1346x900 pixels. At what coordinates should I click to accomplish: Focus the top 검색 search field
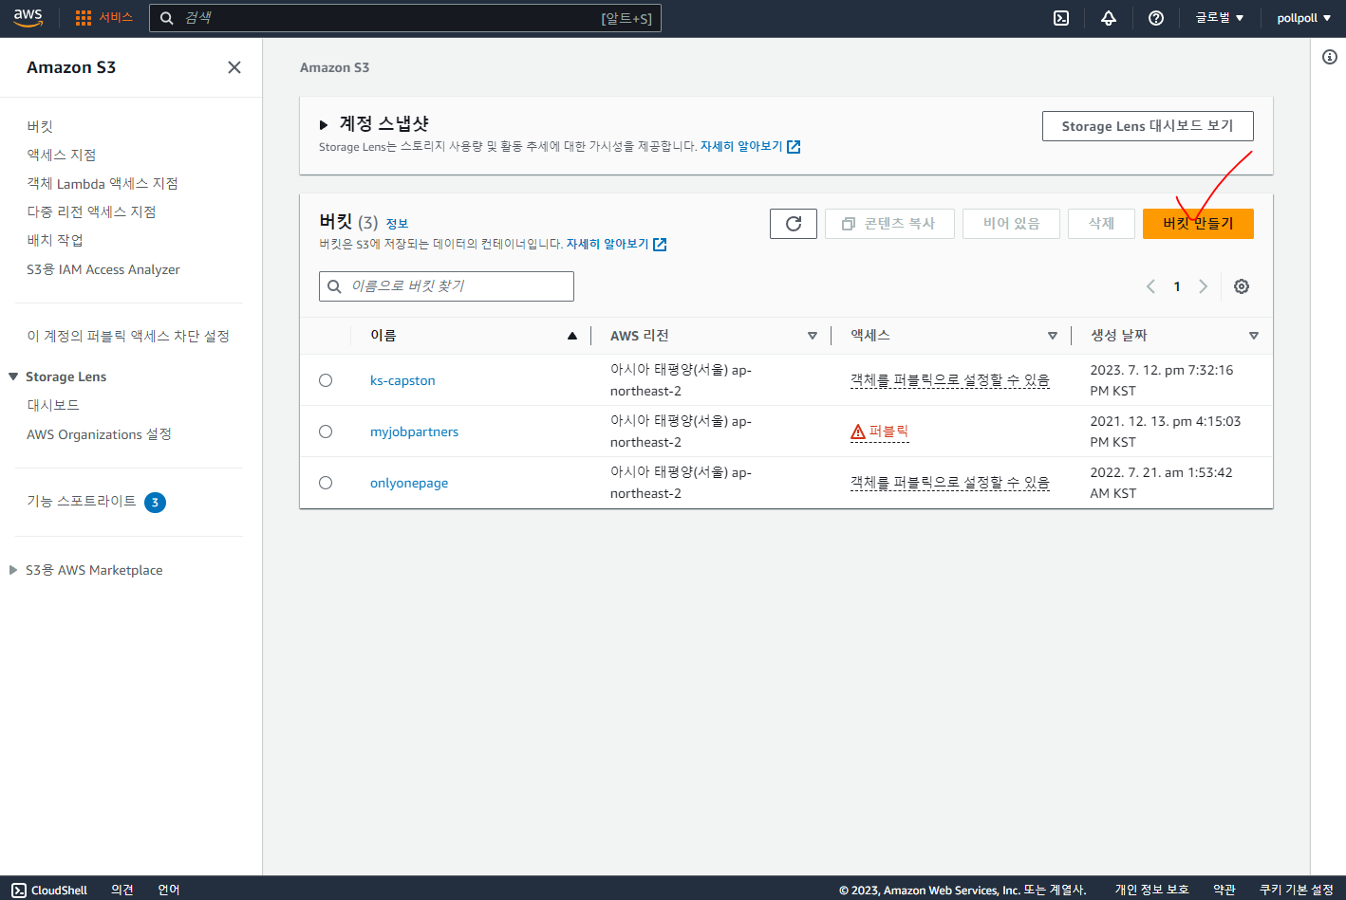point(405,18)
